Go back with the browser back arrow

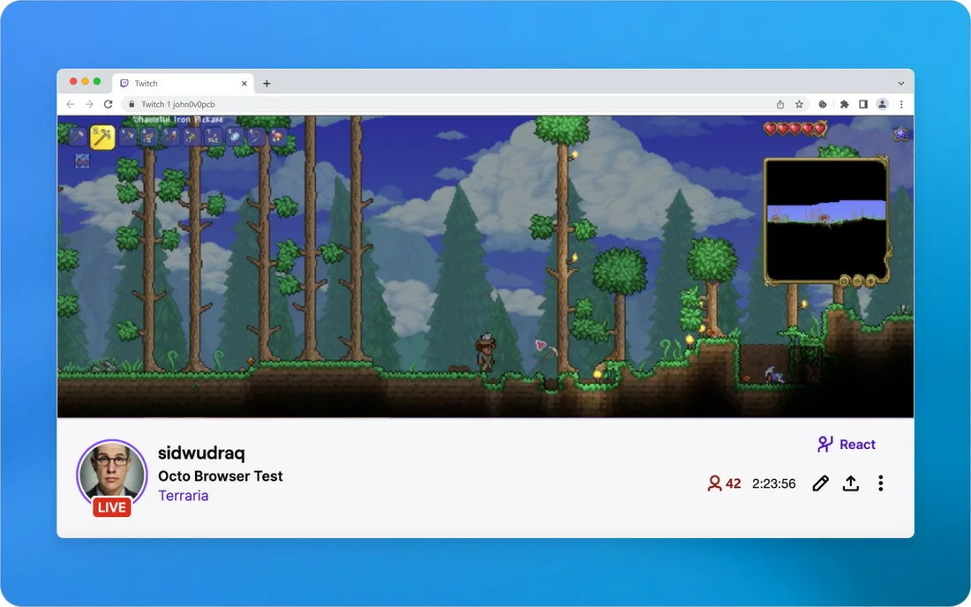click(71, 104)
